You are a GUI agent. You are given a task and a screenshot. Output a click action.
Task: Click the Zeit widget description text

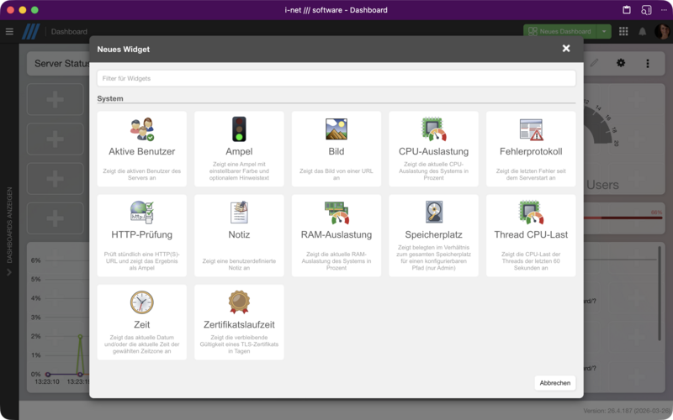(x=142, y=344)
